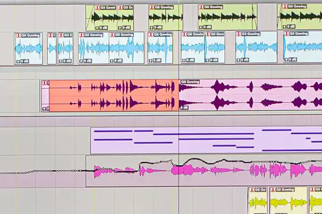The width and height of the screenshot is (322, 214).
Task: Click user icon on narrow second blue clip
Action: pyautogui.click(x=50, y=35)
